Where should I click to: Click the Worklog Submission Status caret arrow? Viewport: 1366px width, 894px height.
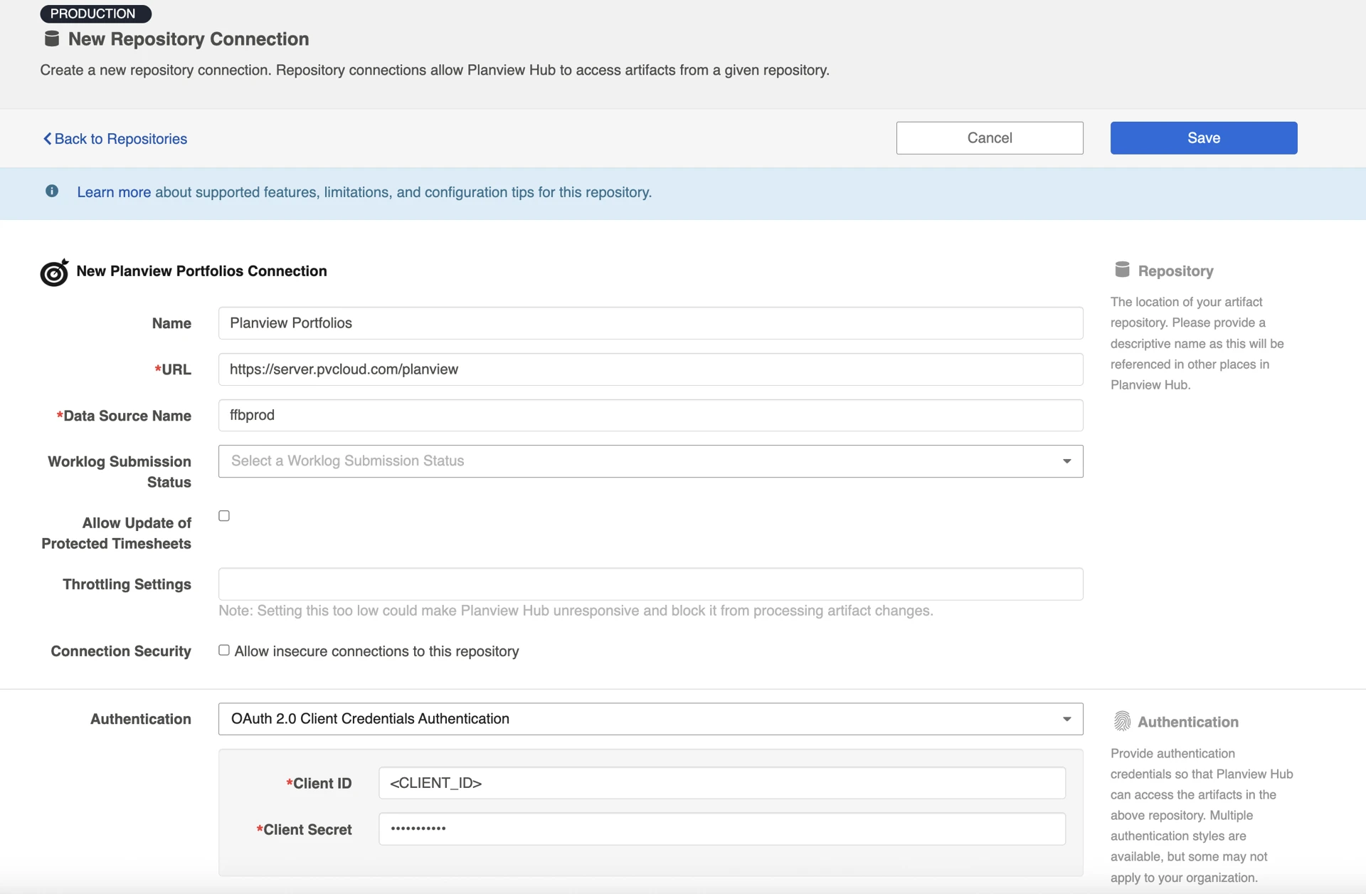1066,461
